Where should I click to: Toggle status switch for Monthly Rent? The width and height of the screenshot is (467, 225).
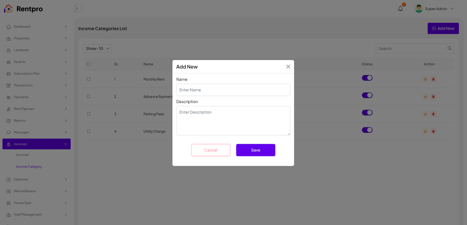coord(367,78)
